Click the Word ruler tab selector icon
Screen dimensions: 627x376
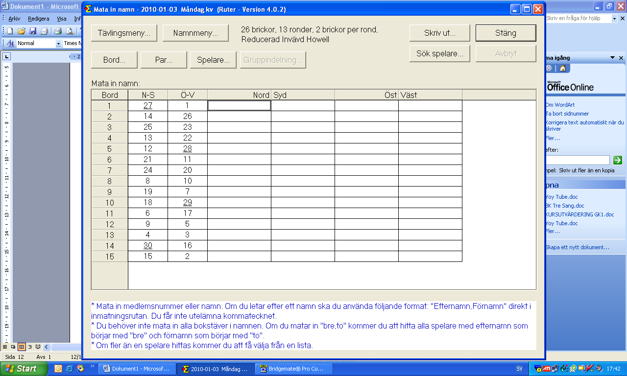point(6,56)
